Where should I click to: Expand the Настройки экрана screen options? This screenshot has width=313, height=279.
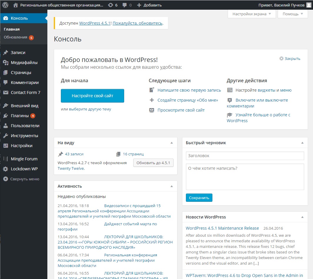pos(252,14)
